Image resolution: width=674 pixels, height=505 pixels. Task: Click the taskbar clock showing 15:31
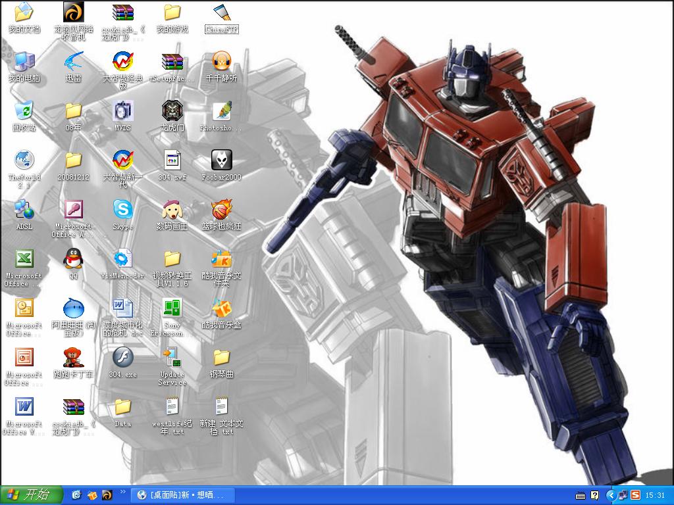coord(655,496)
